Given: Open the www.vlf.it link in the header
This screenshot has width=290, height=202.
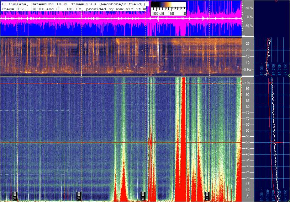Looking at the screenshot, I should tap(128, 9).
